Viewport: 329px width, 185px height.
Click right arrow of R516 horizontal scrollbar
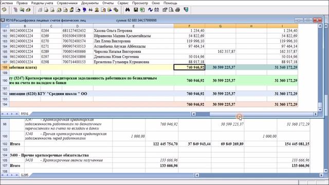pos(315,114)
